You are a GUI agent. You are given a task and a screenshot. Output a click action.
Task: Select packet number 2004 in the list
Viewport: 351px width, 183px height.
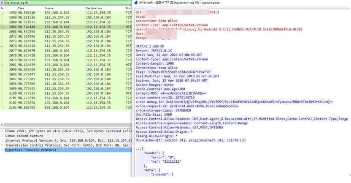pos(66,27)
